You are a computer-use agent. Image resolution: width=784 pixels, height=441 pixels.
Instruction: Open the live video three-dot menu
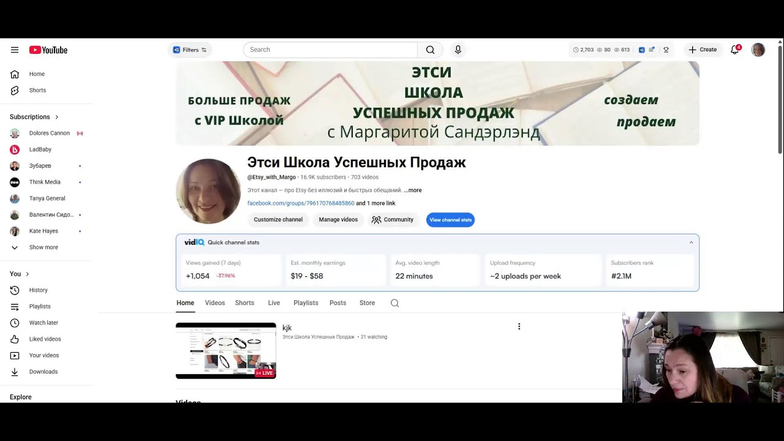519,327
